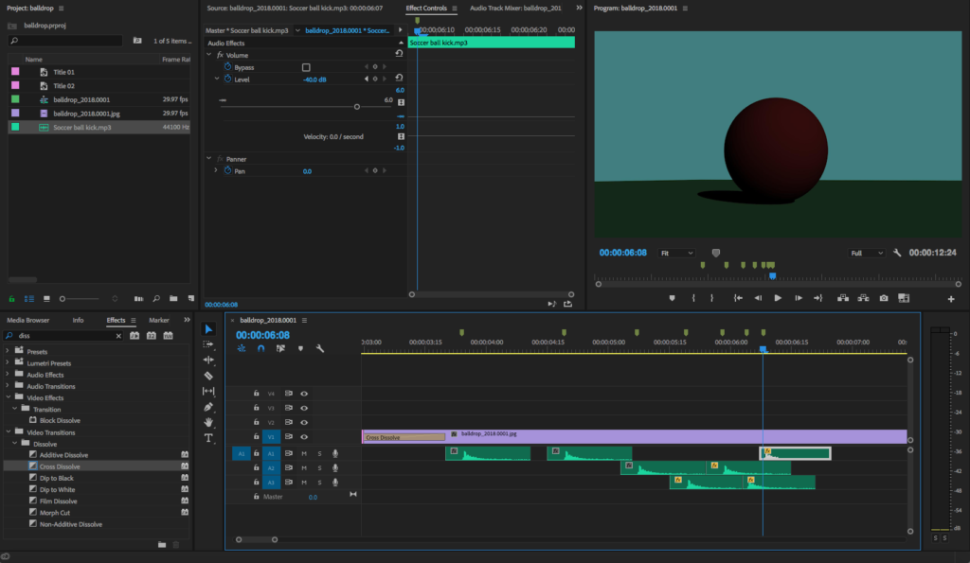
Task: Switch to the Audio Track Mixer tab
Action: [x=515, y=8]
